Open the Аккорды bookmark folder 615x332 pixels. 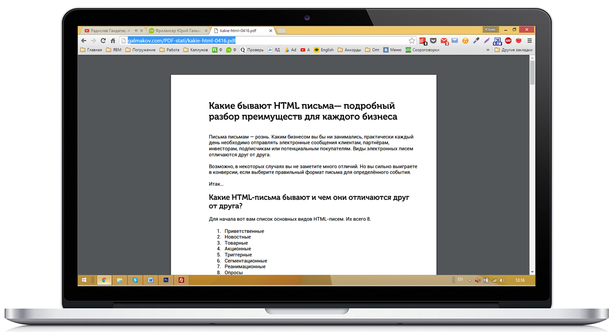(349, 50)
